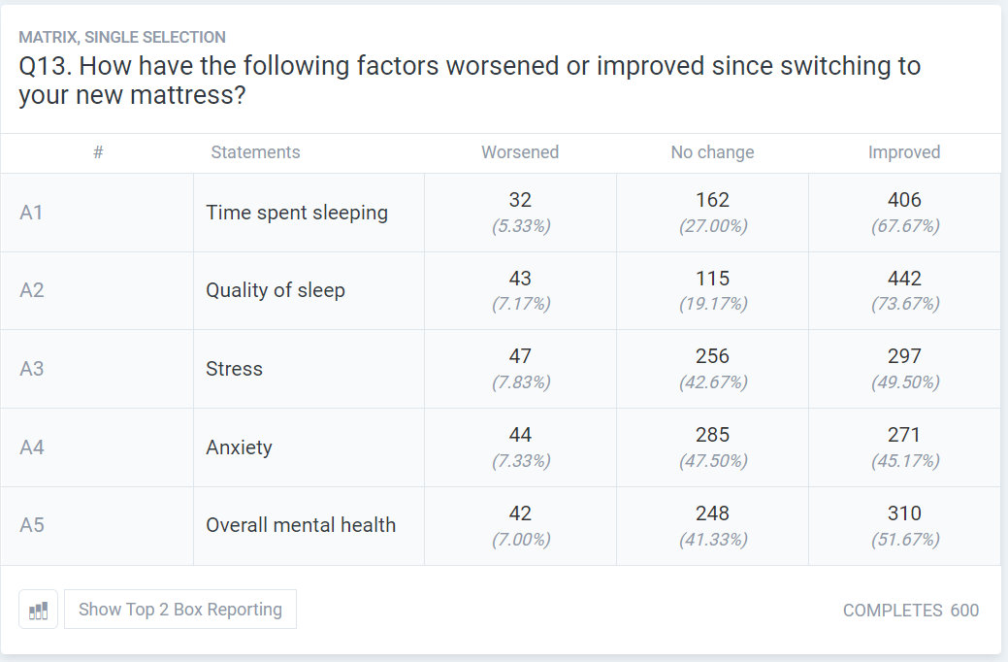Click the COMPLETES 600 count
Viewport: 1008px width, 662px height.
coord(910,611)
